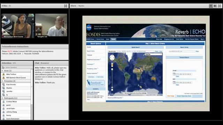Click the END date input field
The image size is (223, 125).
(x=184, y=83)
